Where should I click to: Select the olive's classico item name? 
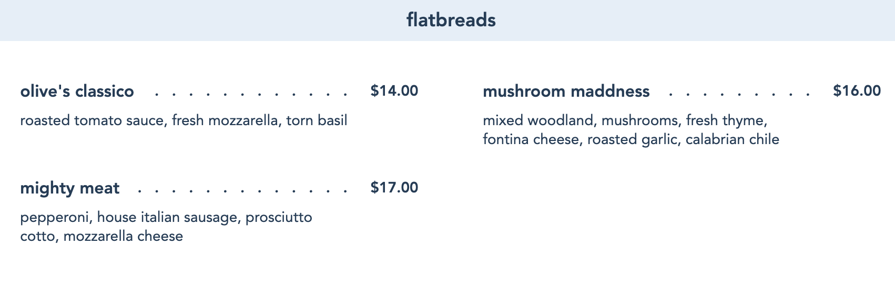pos(77,91)
